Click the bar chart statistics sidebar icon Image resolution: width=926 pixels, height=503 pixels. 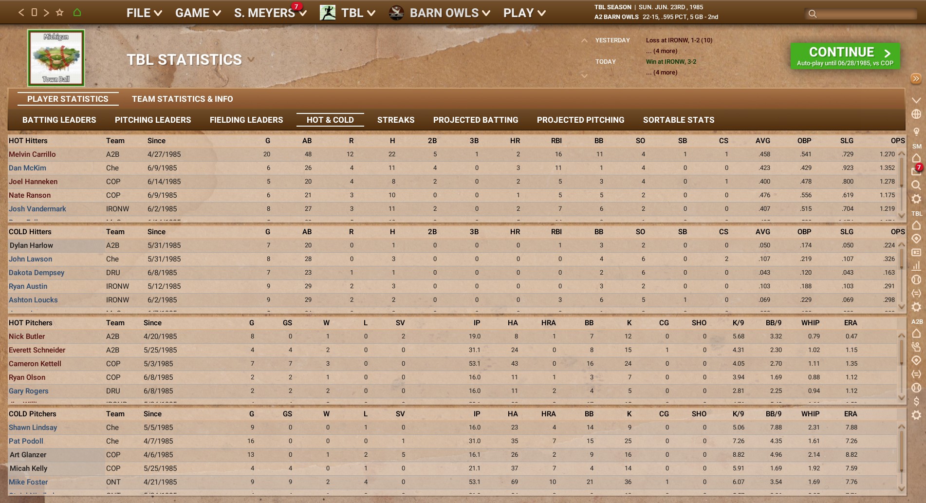click(x=916, y=266)
